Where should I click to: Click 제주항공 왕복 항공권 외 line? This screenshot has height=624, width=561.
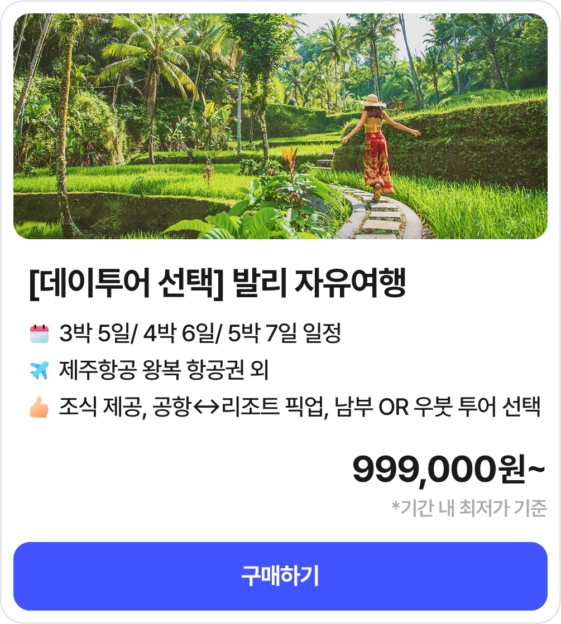point(164,370)
